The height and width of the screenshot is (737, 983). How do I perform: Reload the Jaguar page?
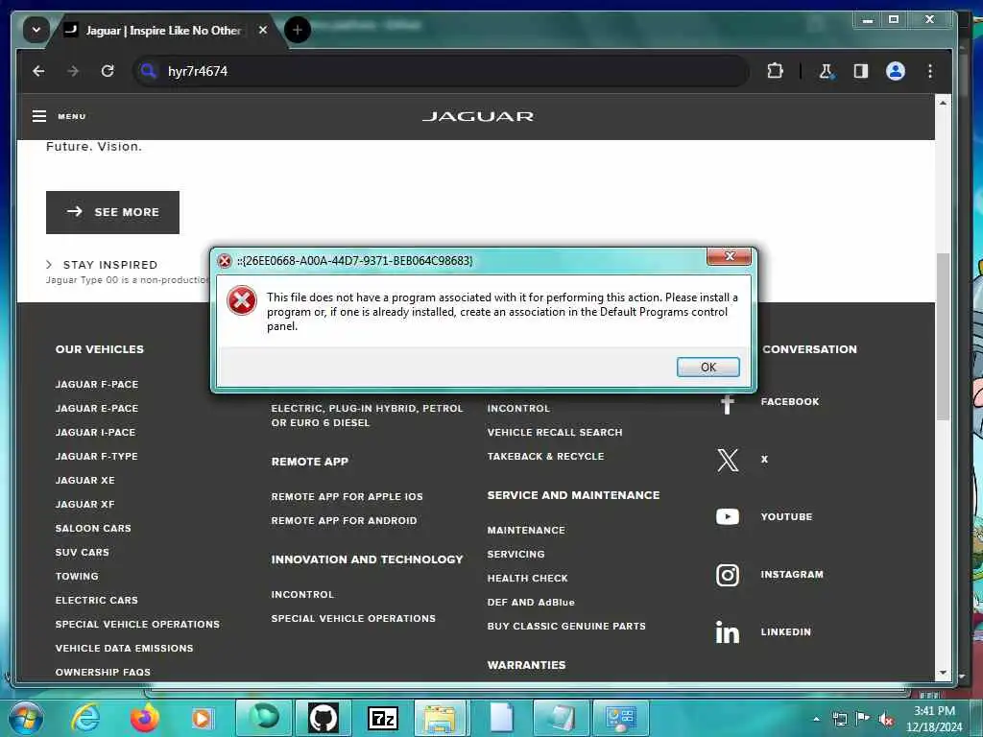(108, 71)
